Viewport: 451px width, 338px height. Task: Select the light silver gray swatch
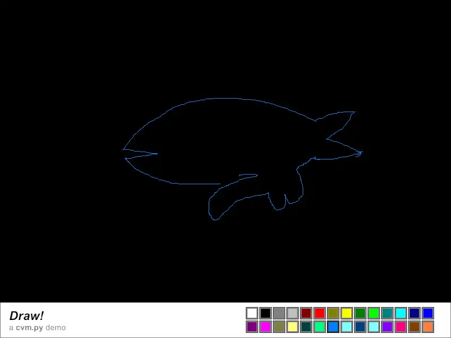pos(293,313)
